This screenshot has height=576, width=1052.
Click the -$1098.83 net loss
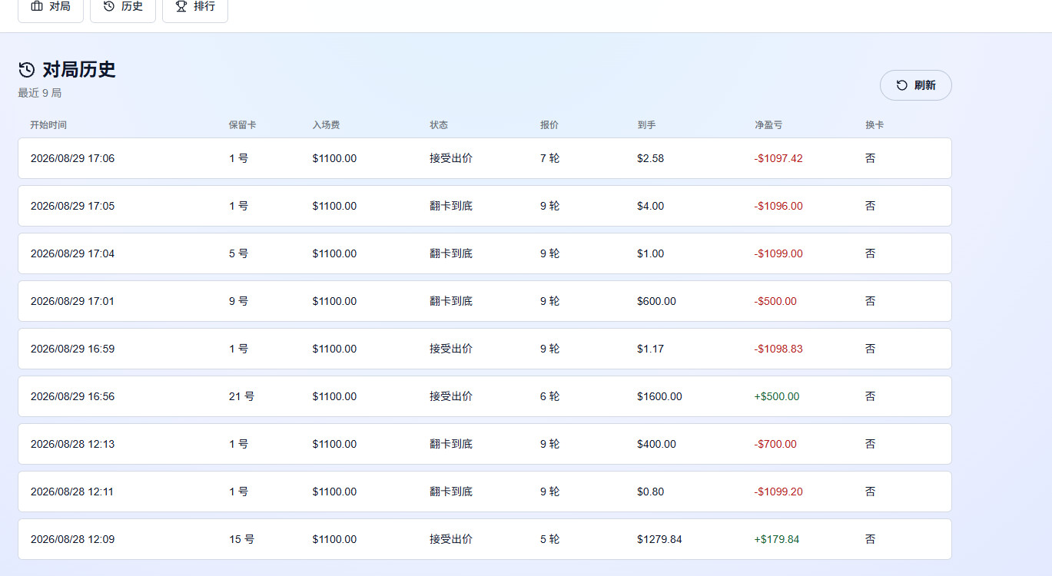coord(778,349)
